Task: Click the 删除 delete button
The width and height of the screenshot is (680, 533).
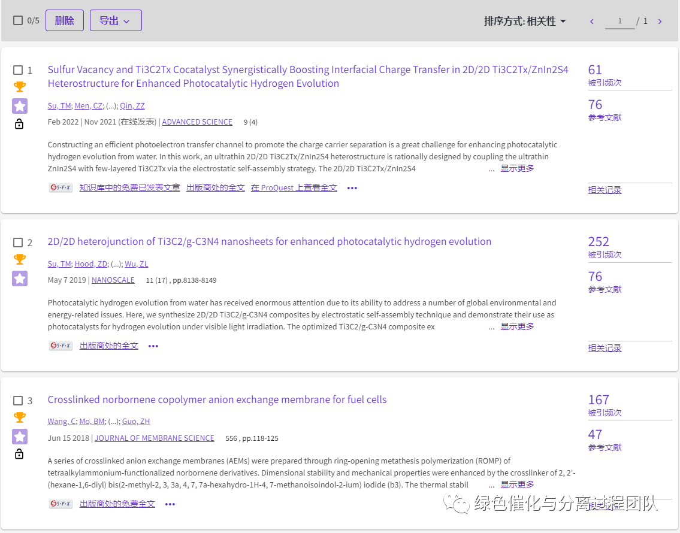Action: [x=65, y=20]
